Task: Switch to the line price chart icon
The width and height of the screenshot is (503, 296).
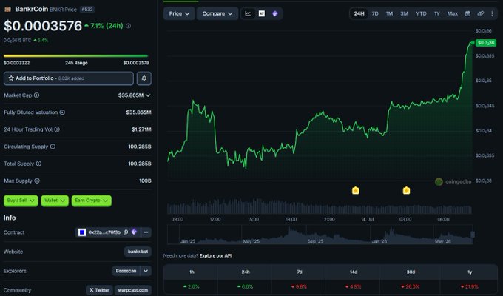Action: coord(248,13)
